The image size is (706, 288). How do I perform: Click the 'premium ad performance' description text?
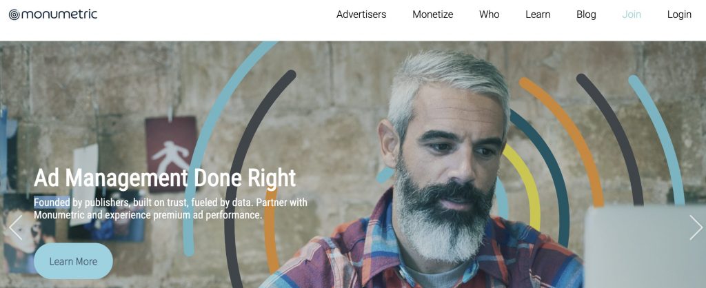207,215
